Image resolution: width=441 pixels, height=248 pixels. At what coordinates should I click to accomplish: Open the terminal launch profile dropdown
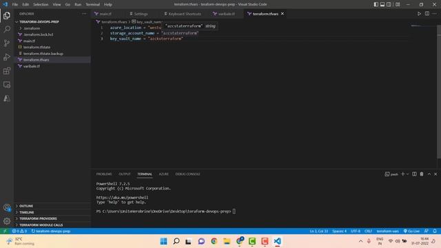coord(407,174)
